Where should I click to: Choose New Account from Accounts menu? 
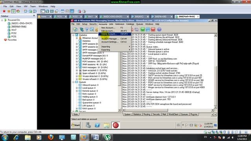pyautogui.click(x=115, y=28)
